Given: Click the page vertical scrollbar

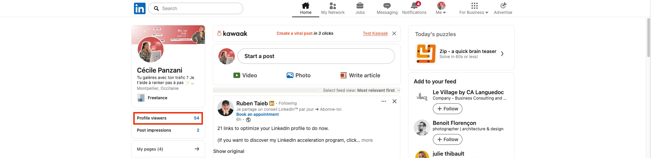Looking at the screenshot, I should click(649, 37).
